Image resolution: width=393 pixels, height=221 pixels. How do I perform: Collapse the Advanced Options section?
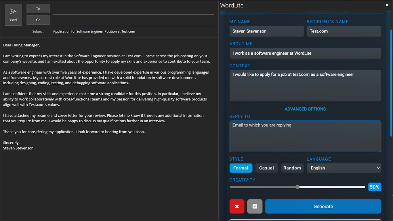[x=305, y=109]
